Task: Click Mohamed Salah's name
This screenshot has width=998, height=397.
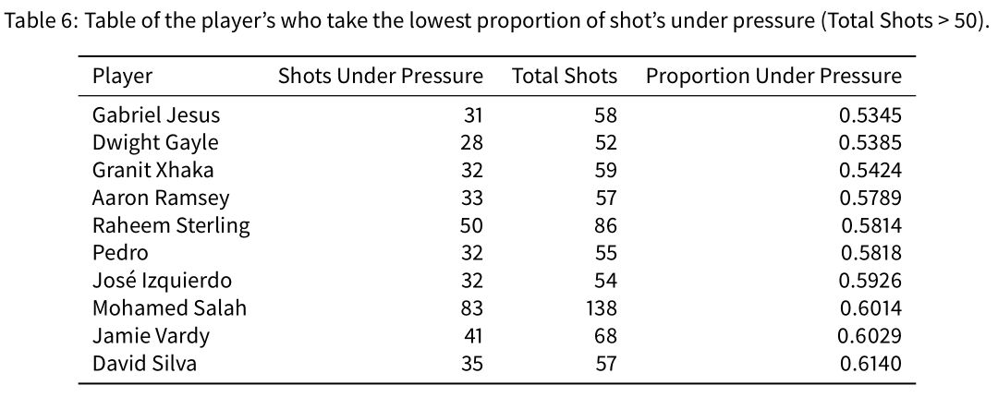Action: 169,308
